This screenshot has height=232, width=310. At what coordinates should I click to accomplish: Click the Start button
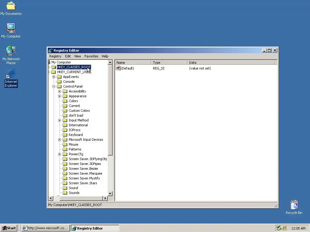[x=9, y=228]
